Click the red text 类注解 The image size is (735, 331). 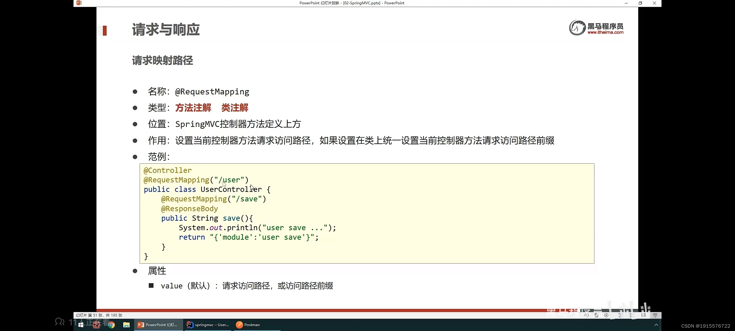pos(235,108)
